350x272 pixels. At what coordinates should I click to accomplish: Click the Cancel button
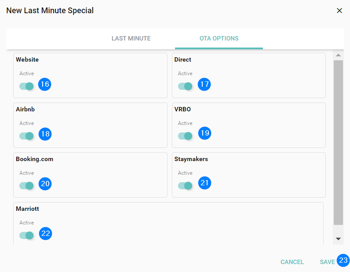292,262
